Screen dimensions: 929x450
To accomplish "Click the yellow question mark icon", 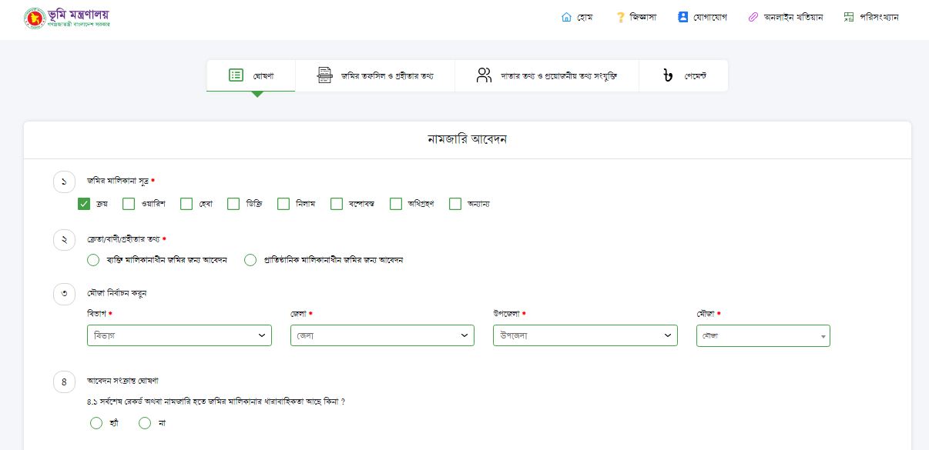I will 620,17.
